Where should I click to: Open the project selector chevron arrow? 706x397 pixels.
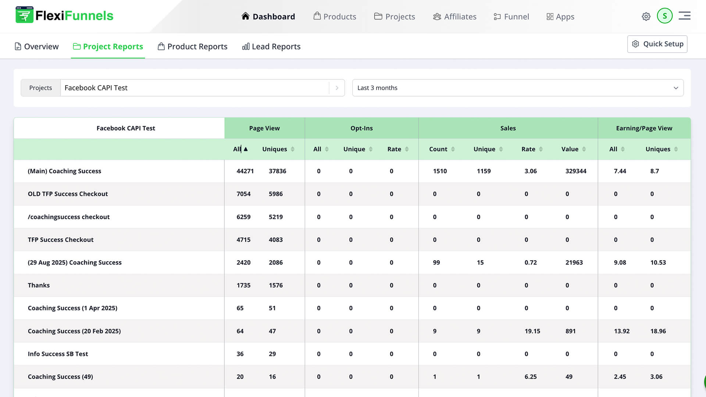(x=337, y=88)
